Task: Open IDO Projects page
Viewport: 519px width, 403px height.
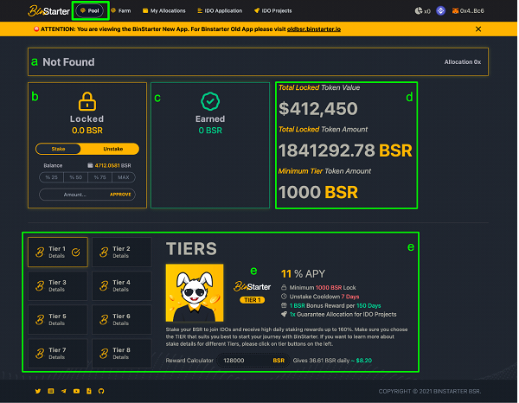Action: coord(273,10)
